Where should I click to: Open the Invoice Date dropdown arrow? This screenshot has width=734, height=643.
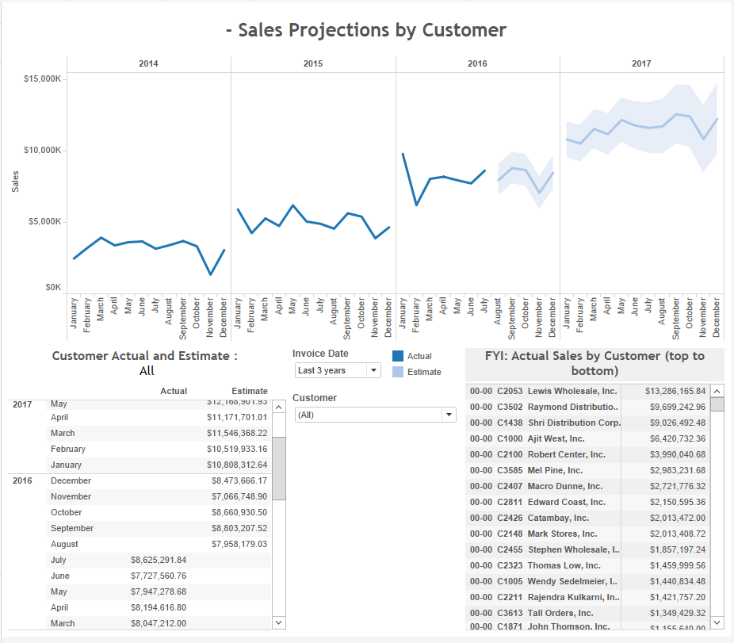373,370
